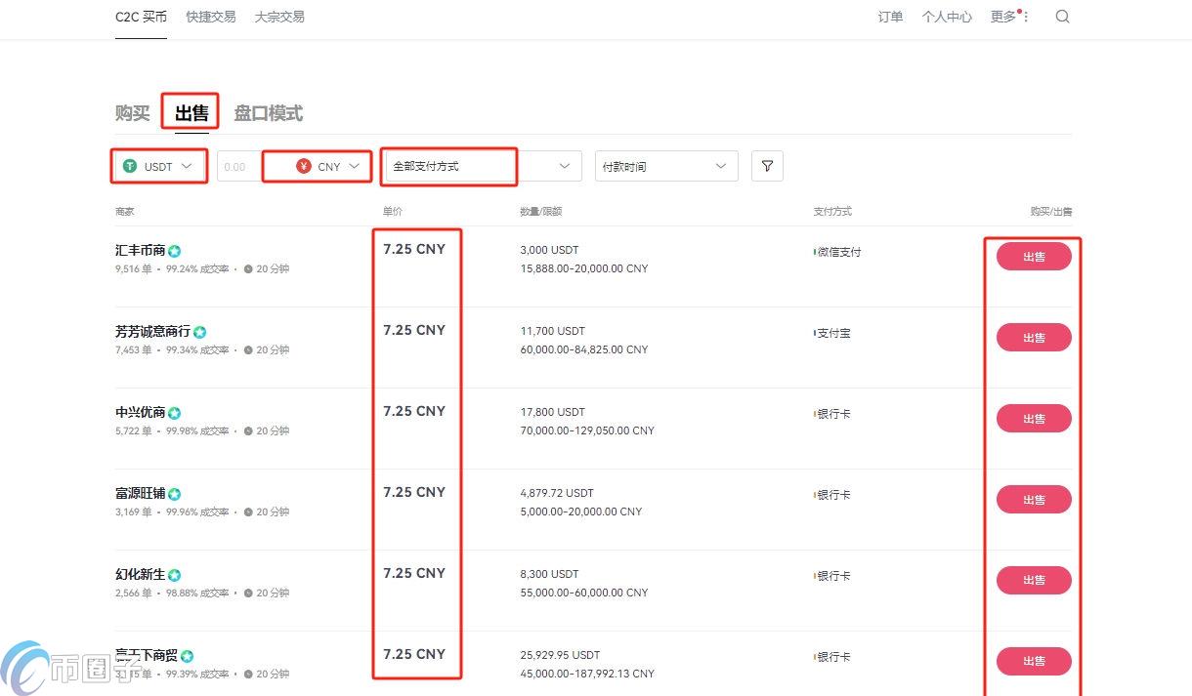1192x696 pixels.
Task: Expand the CNY currency dropdown
Action: (x=328, y=166)
